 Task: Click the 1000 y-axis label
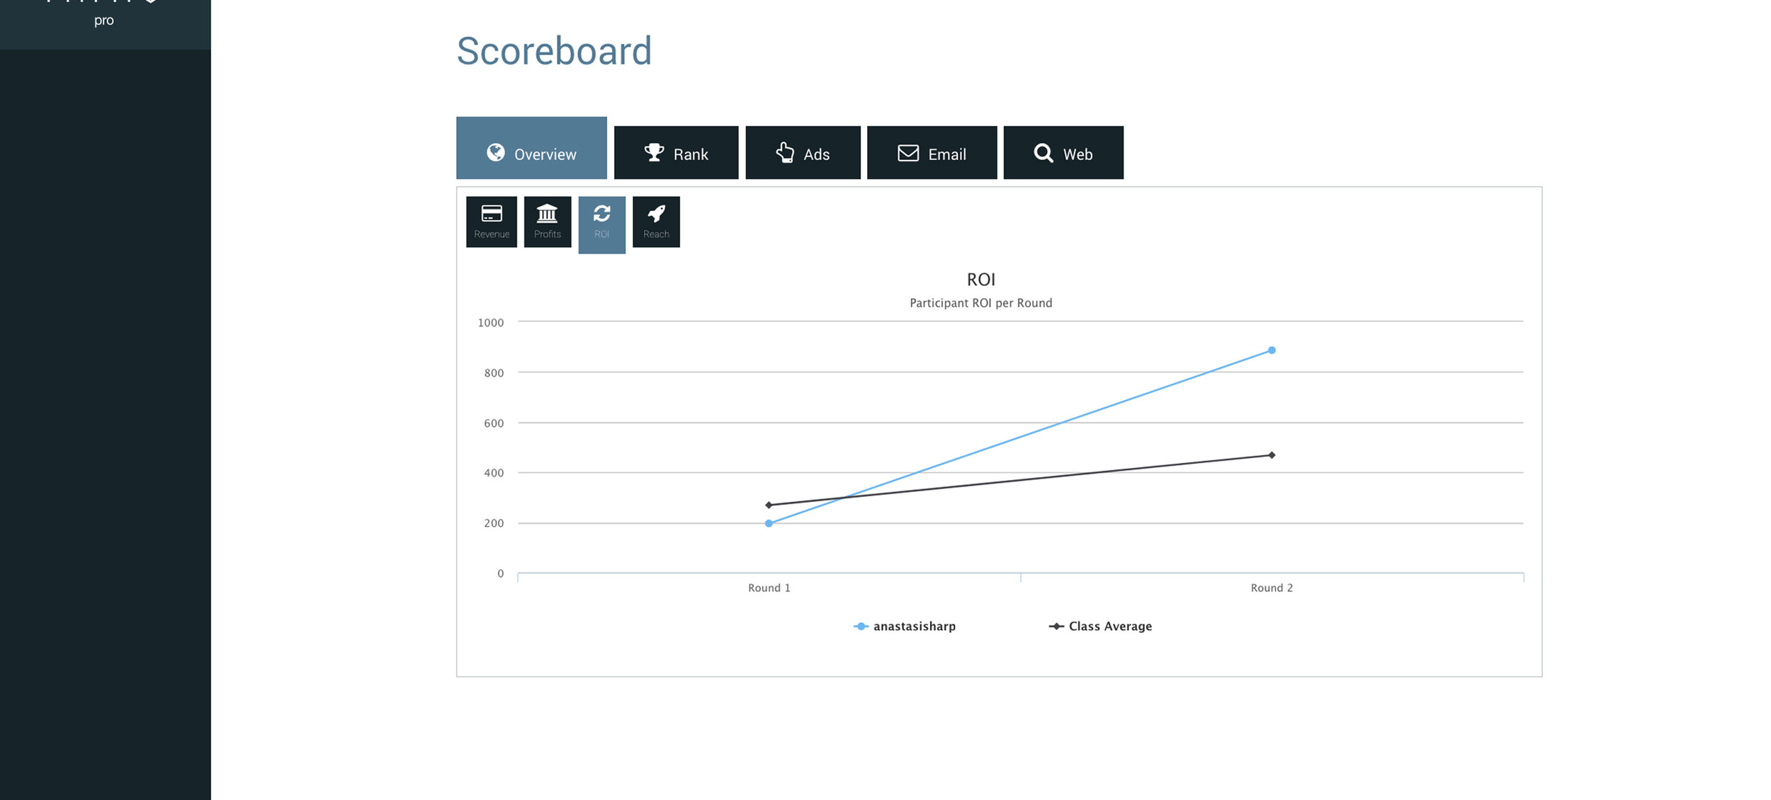[x=491, y=323]
